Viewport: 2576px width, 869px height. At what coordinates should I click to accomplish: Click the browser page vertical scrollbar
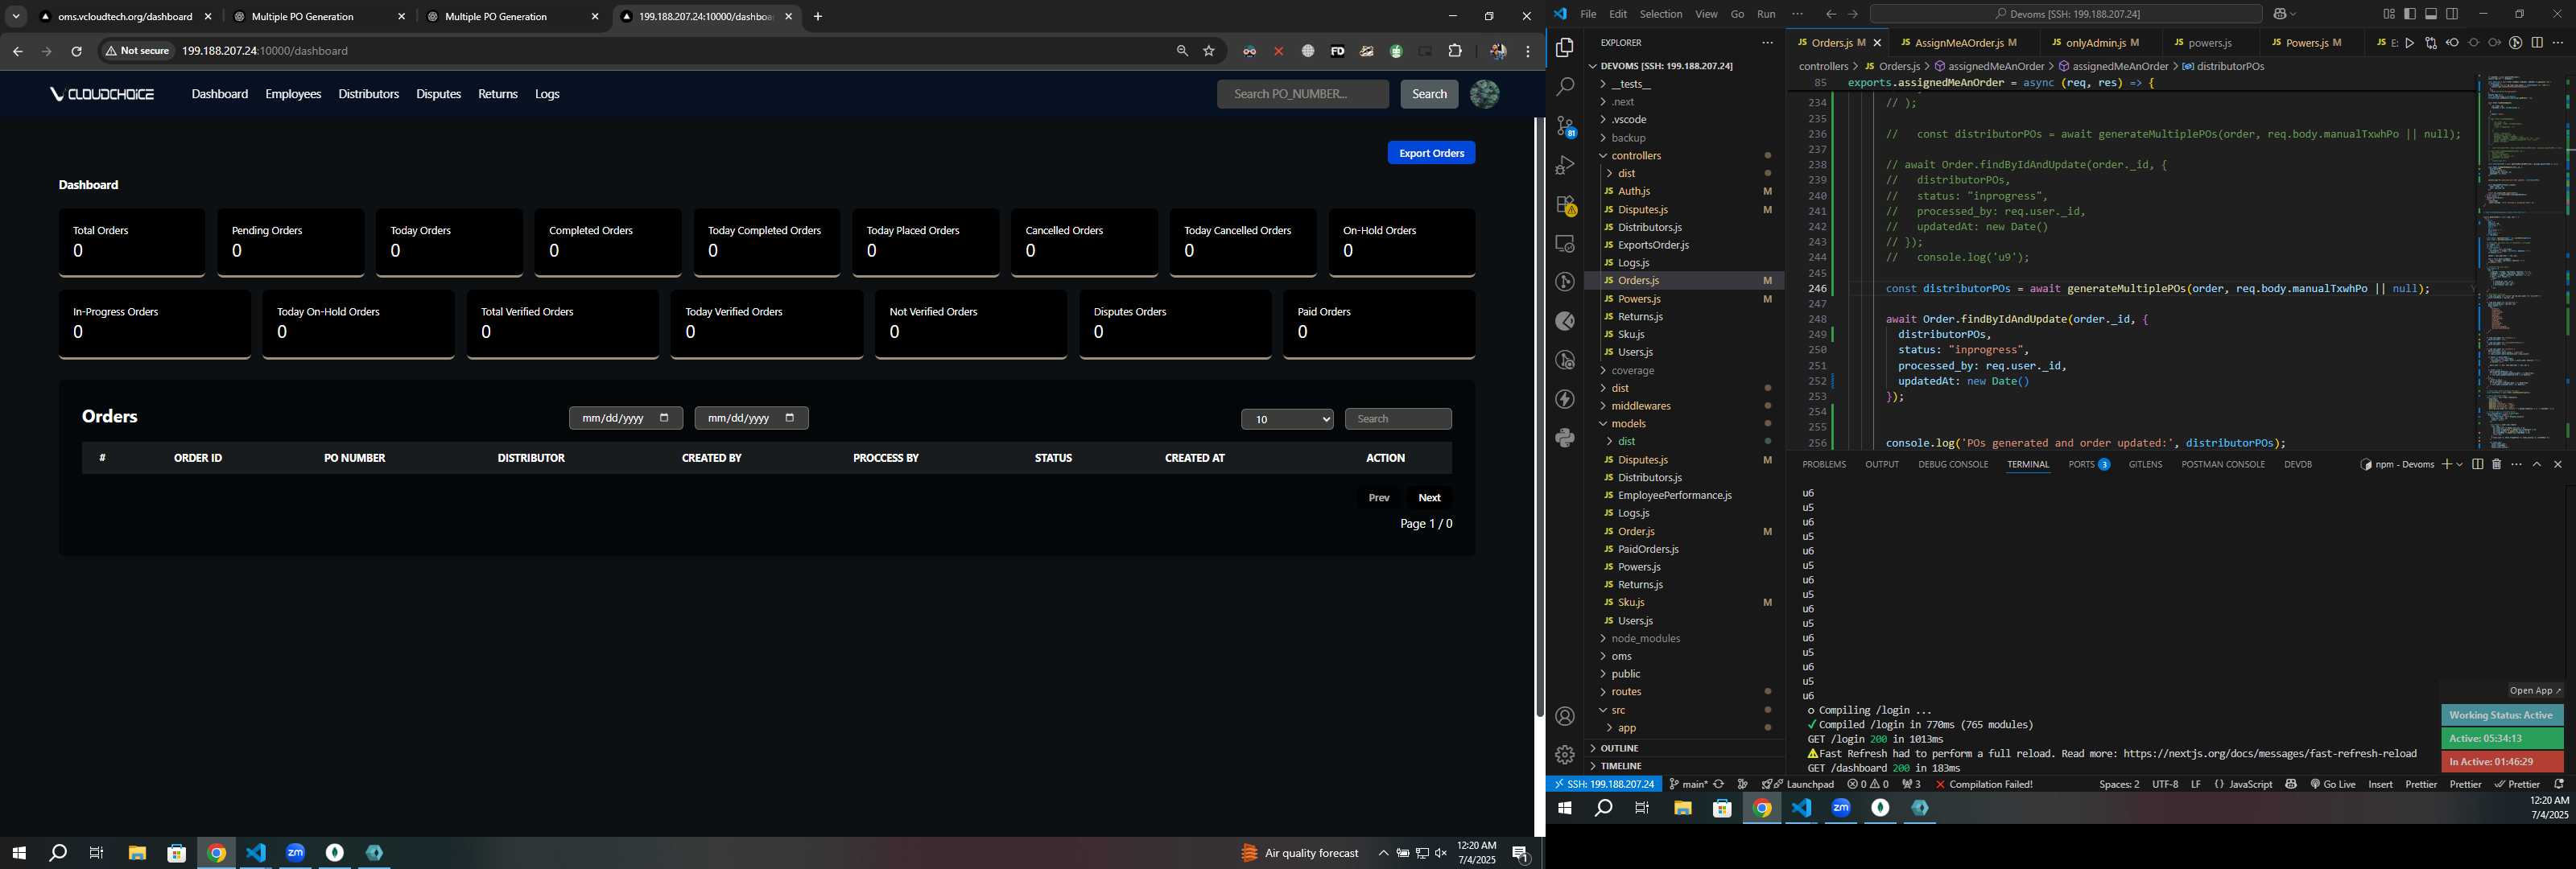1539,417
